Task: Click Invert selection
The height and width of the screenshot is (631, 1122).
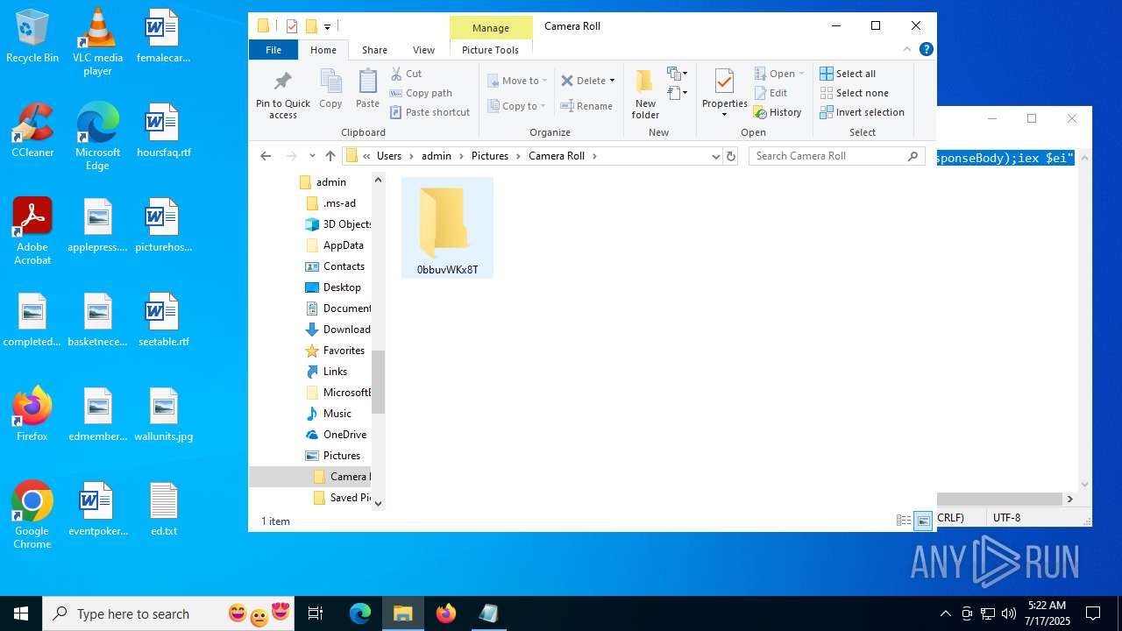Action: 862,112
